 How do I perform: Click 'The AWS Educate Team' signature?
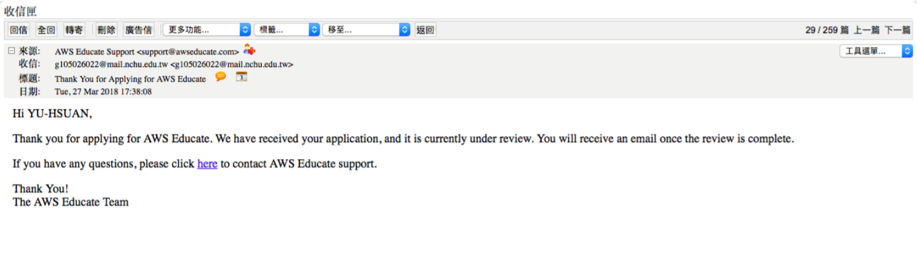71,202
